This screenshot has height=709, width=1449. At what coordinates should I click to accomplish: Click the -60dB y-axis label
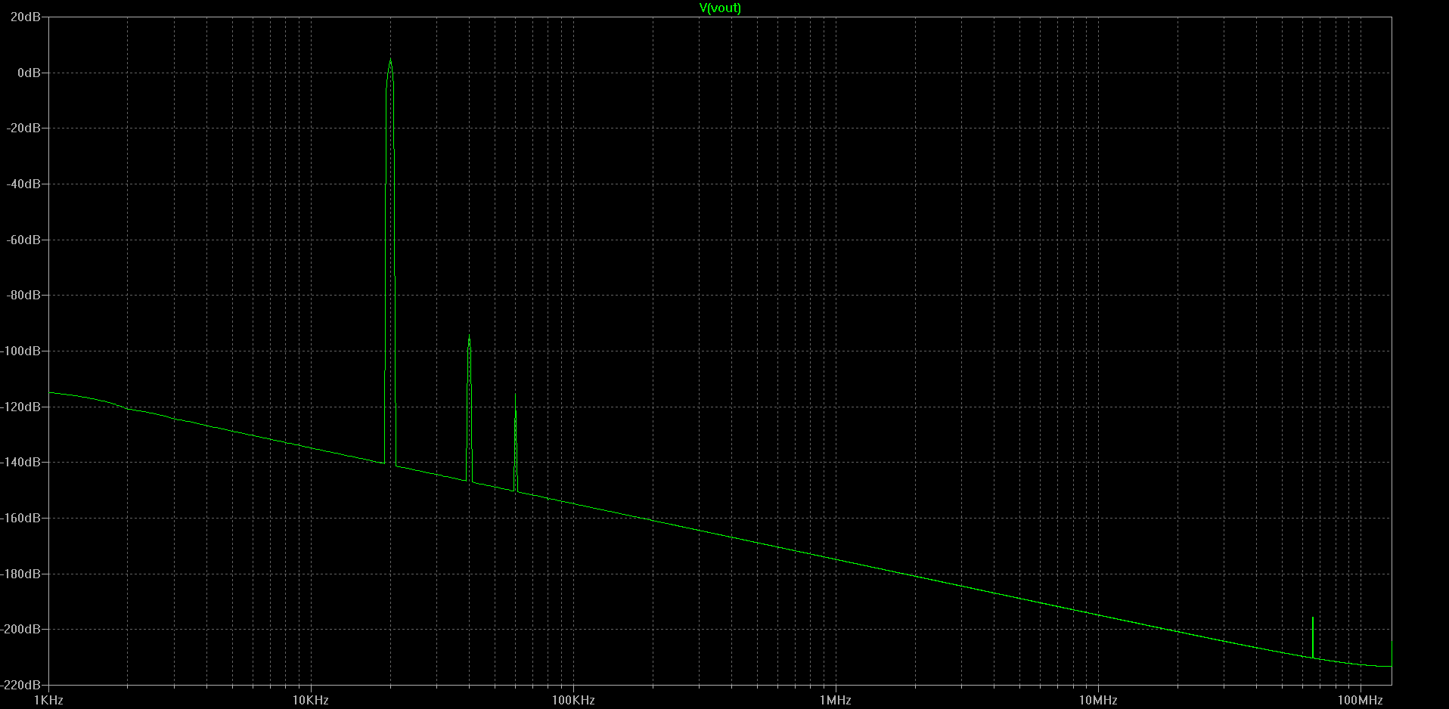pyautogui.click(x=23, y=240)
